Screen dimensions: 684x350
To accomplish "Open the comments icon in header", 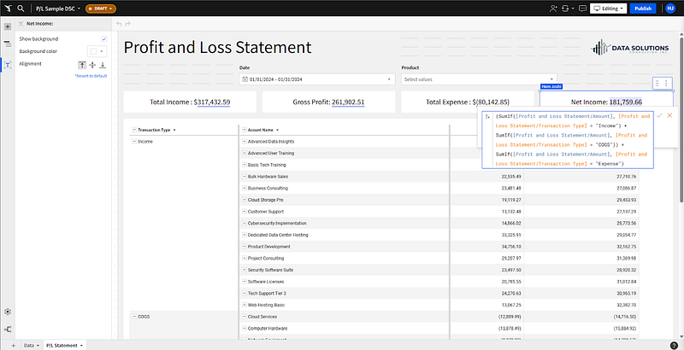I will [x=581, y=8].
